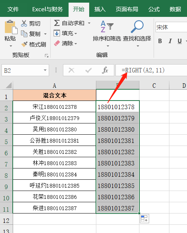Select cell 呼延灼18801012385

point(54,185)
